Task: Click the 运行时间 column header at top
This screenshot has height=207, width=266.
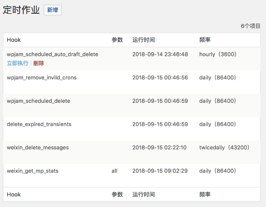Action: [143, 40]
